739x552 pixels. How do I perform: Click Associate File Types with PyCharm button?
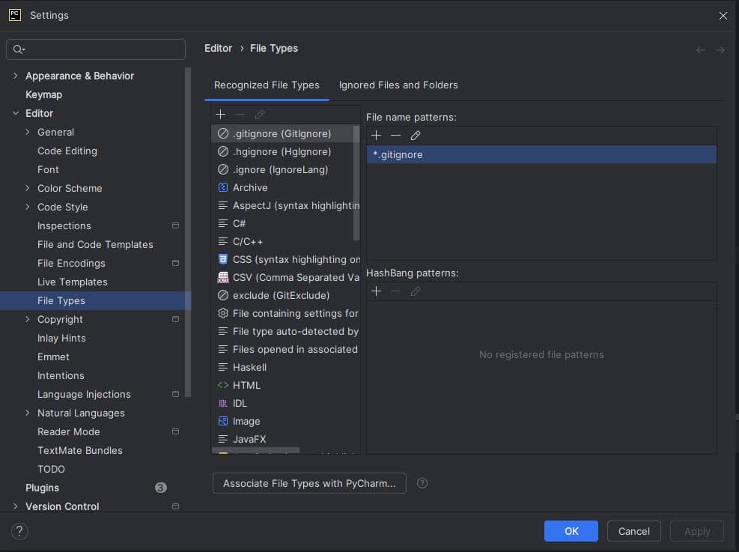pos(309,483)
